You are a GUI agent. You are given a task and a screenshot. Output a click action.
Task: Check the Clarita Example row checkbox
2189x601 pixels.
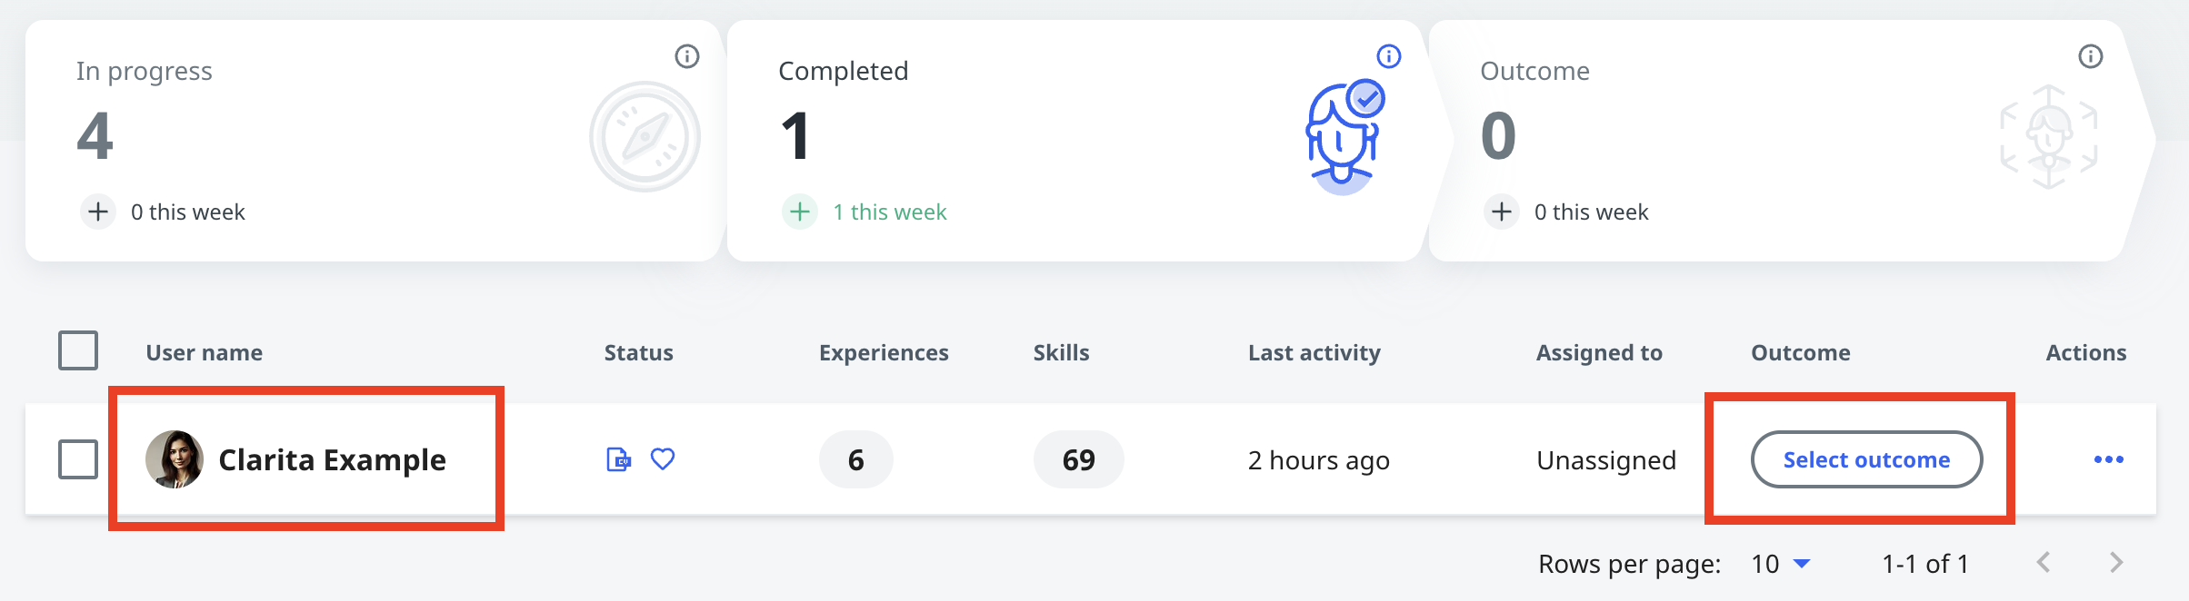(x=78, y=459)
